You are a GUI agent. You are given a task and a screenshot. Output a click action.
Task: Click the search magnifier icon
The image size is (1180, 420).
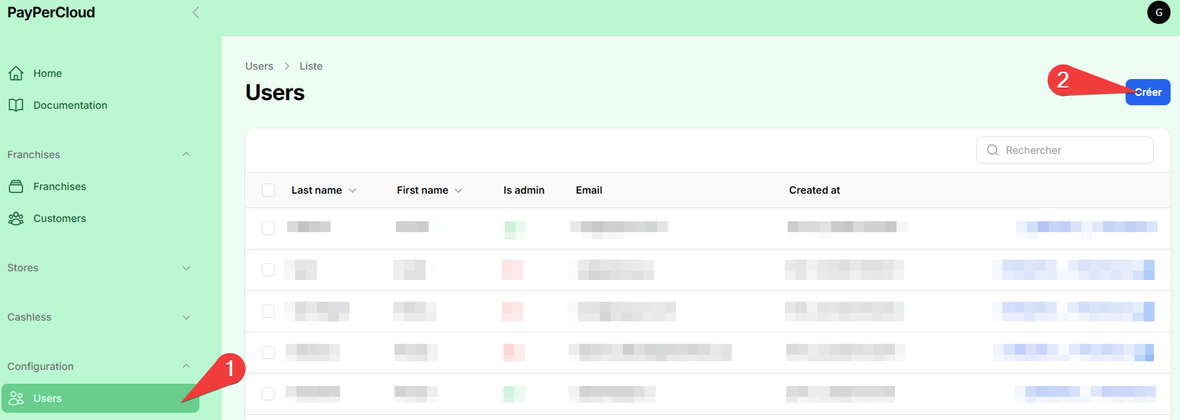point(993,150)
